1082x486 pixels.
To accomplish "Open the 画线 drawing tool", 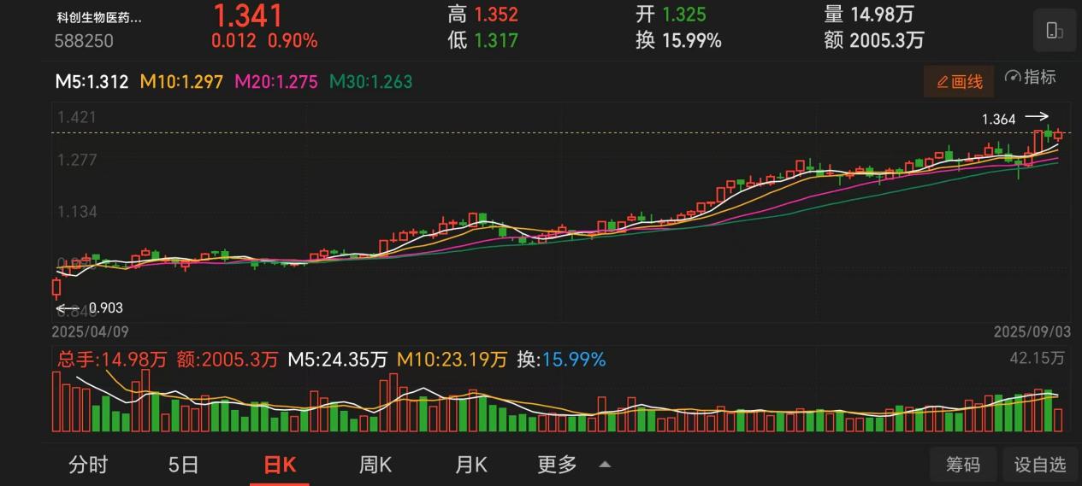I will [959, 82].
